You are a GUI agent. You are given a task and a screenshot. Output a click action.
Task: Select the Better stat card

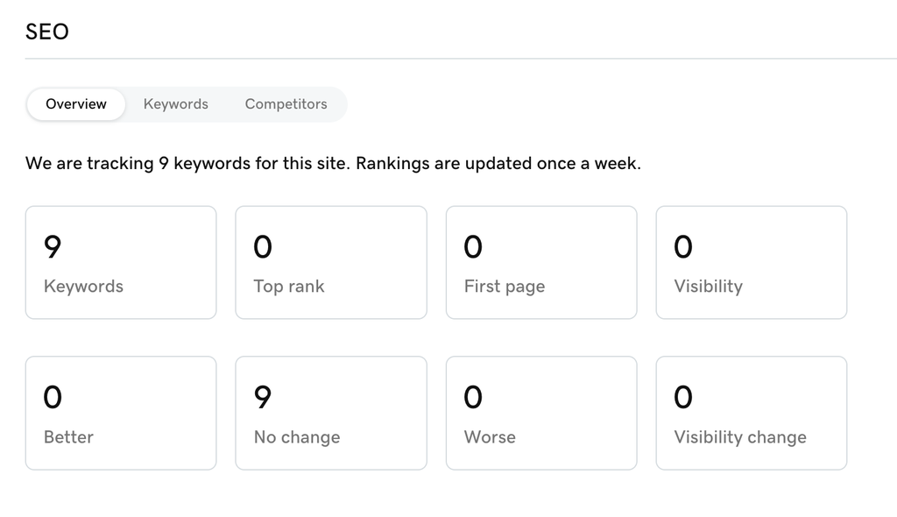tap(121, 413)
